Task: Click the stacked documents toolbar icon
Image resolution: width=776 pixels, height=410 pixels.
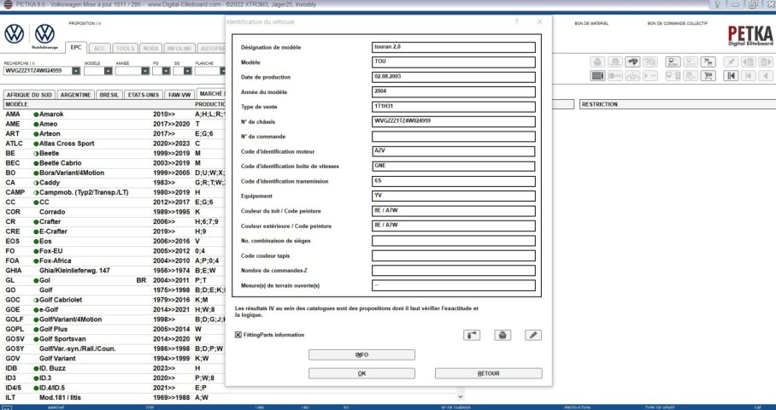Action: click(691, 76)
